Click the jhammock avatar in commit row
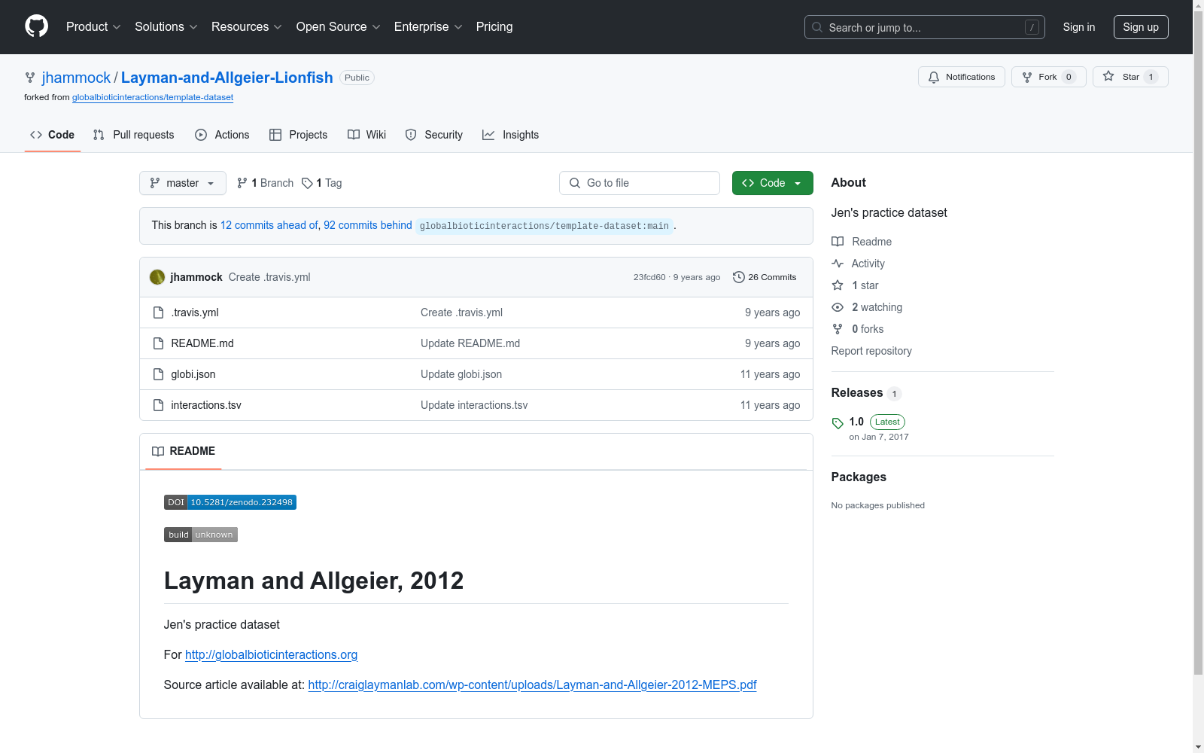This screenshot has height=753, width=1204. (x=157, y=277)
